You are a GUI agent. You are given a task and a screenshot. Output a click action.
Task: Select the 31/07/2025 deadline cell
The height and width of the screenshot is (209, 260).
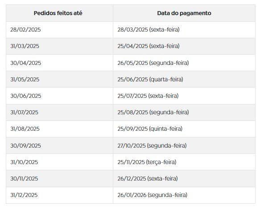tap(59, 113)
